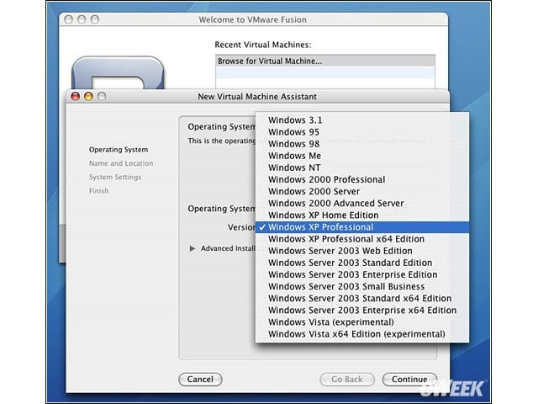Choose Windows 95 in the dropdown menu
This screenshot has height=404, width=538.
click(x=362, y=132)
